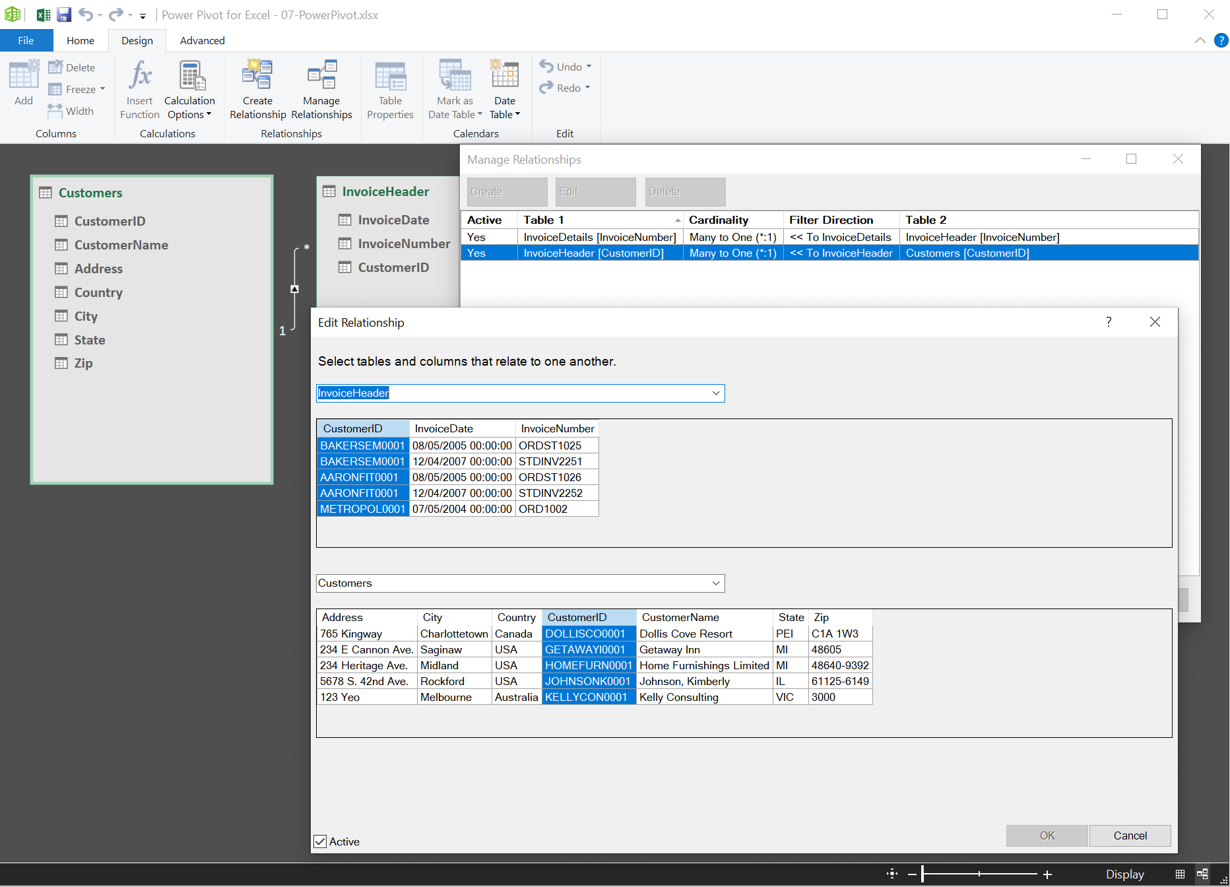This screenshot has height=887, width=1230.
Task: Select the Zip field in Customers diagram
Action: (83, 363)
